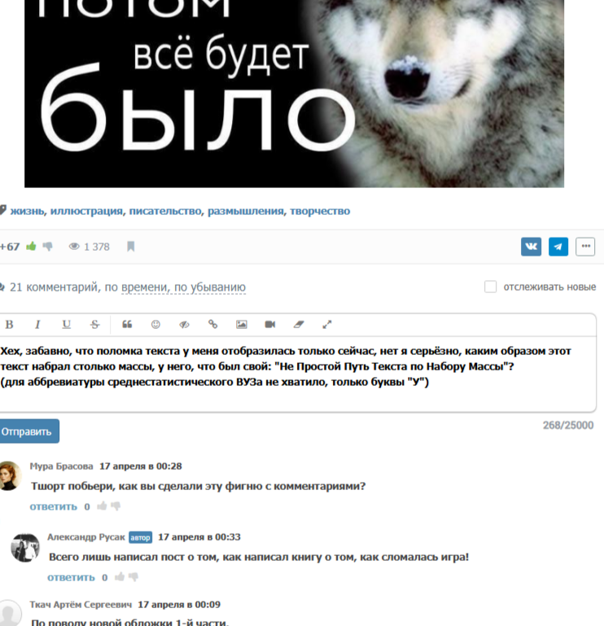The image size is (604, 626).
Task: Insert a quote block in comment
Action: point(127,325)
